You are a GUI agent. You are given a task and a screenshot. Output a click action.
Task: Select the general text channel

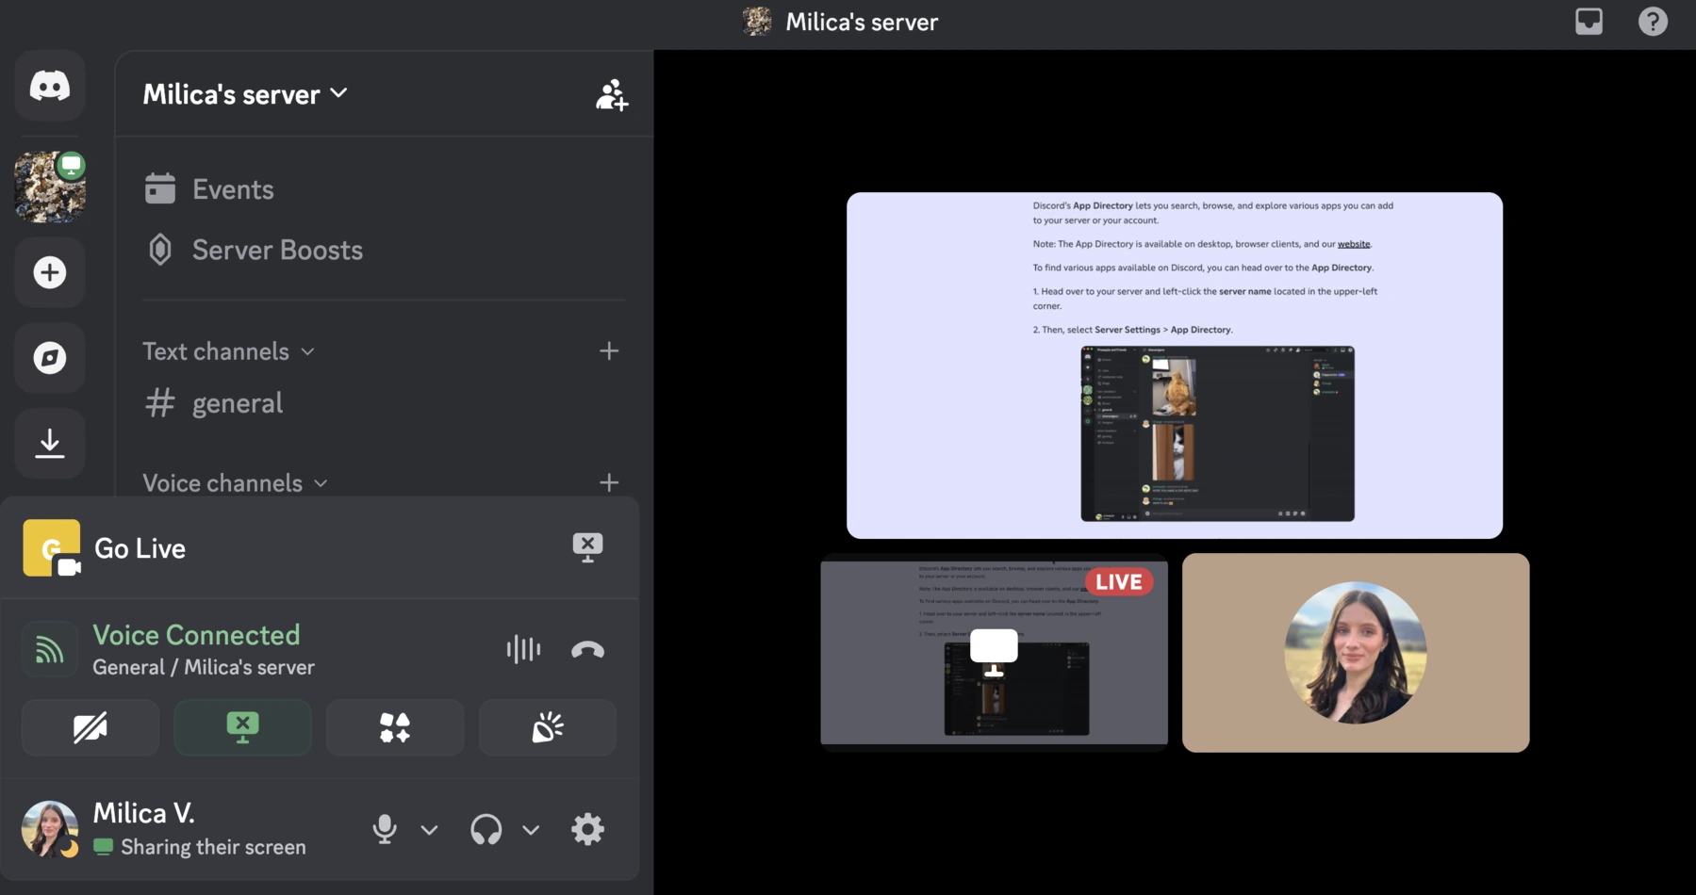[237, 402]
